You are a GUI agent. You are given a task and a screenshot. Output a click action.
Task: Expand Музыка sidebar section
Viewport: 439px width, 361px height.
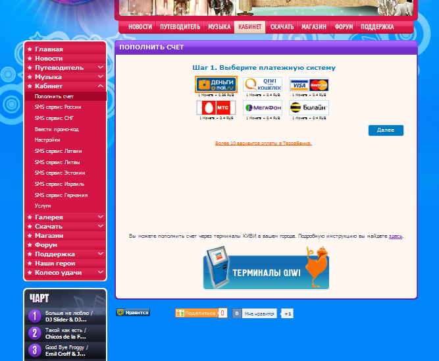pos(101,76)
